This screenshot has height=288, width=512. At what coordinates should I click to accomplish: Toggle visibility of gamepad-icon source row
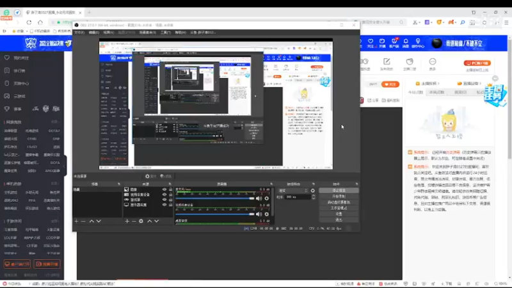point(164,200)
